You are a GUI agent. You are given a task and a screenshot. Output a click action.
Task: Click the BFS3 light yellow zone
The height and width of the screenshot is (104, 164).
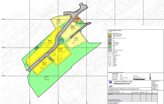tap(76, 40)
